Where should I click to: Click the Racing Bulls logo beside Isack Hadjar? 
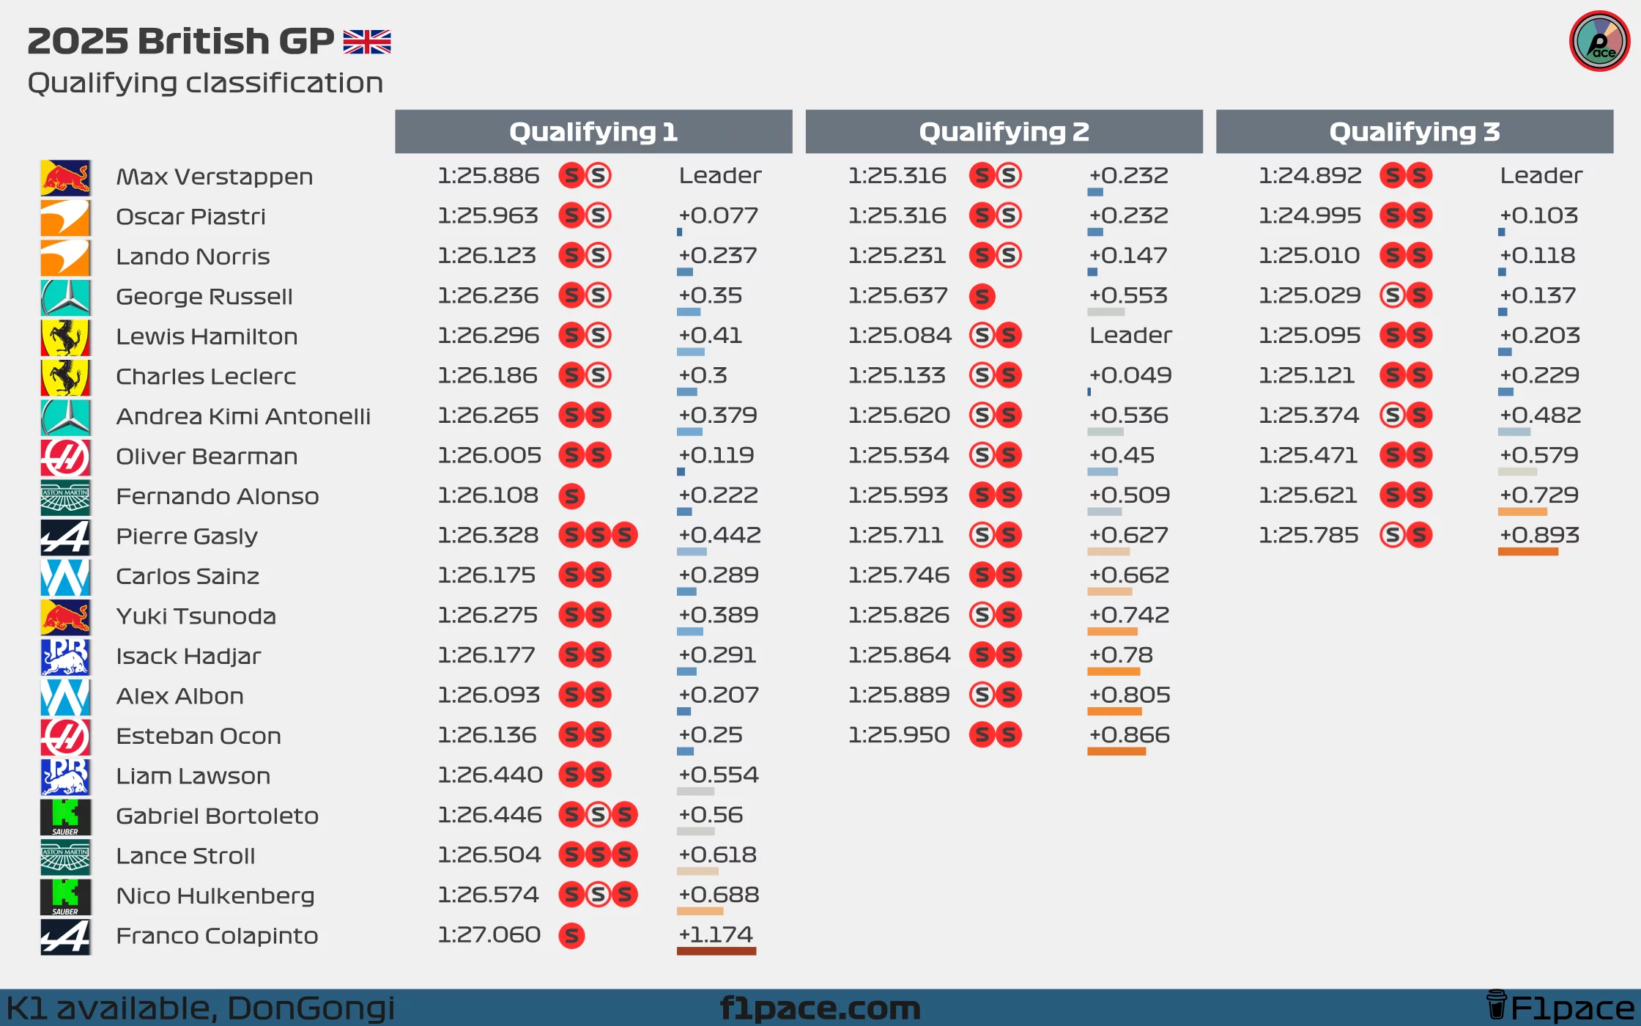pos(65,657)
